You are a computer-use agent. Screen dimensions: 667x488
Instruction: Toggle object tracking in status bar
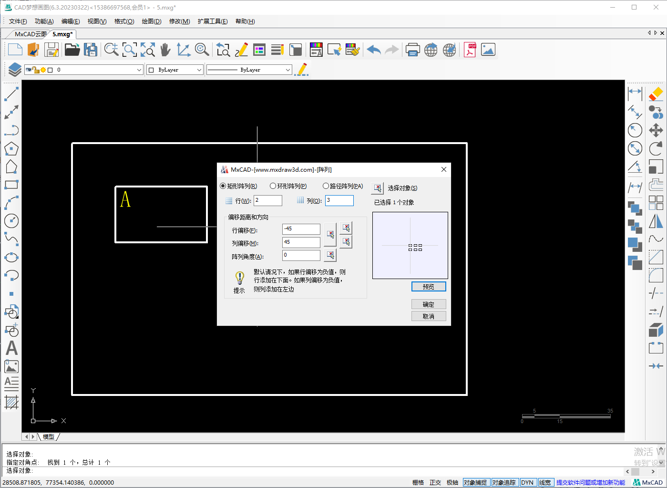click(x=504, y=482)
